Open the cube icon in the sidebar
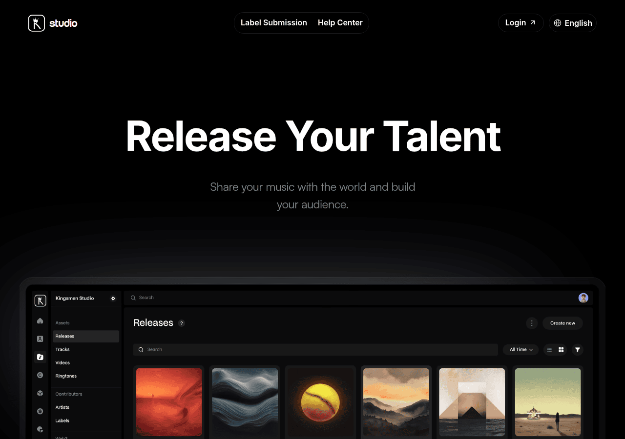The width and height of the screenshot is (625, 439). pyautogui.click(x=40, y=393)
